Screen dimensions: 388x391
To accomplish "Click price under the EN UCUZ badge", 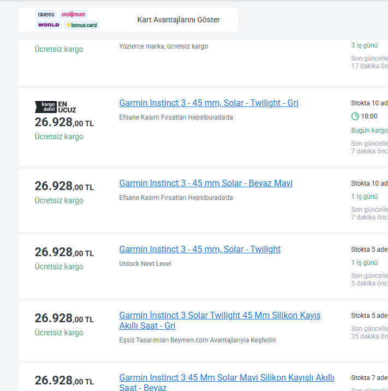I will (x=64, y=122).
